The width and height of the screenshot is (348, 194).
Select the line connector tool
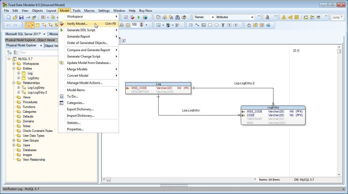tap(197, 25)
